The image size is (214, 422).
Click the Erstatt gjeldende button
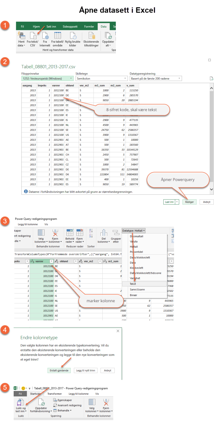point(59,370)
